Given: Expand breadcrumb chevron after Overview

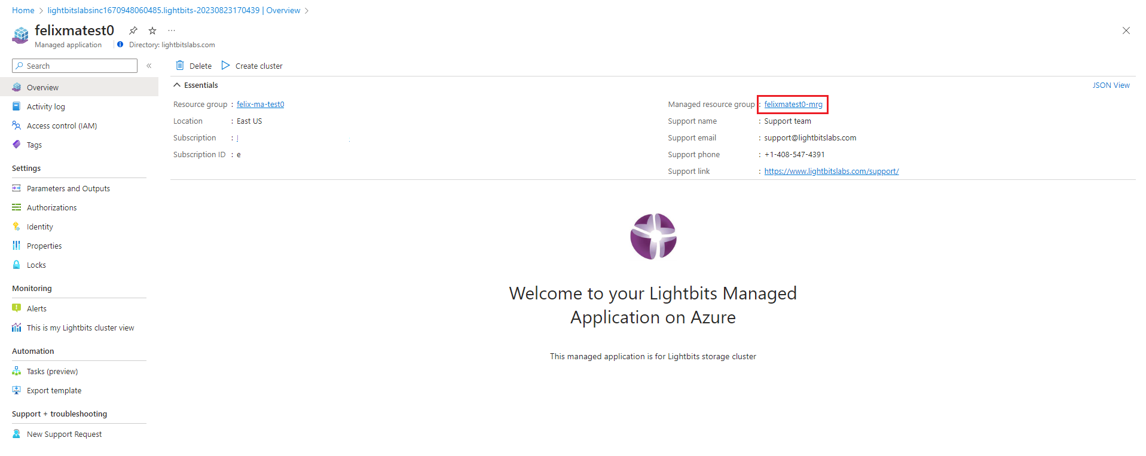Looking at the screenshot, I should click(307, 11).
